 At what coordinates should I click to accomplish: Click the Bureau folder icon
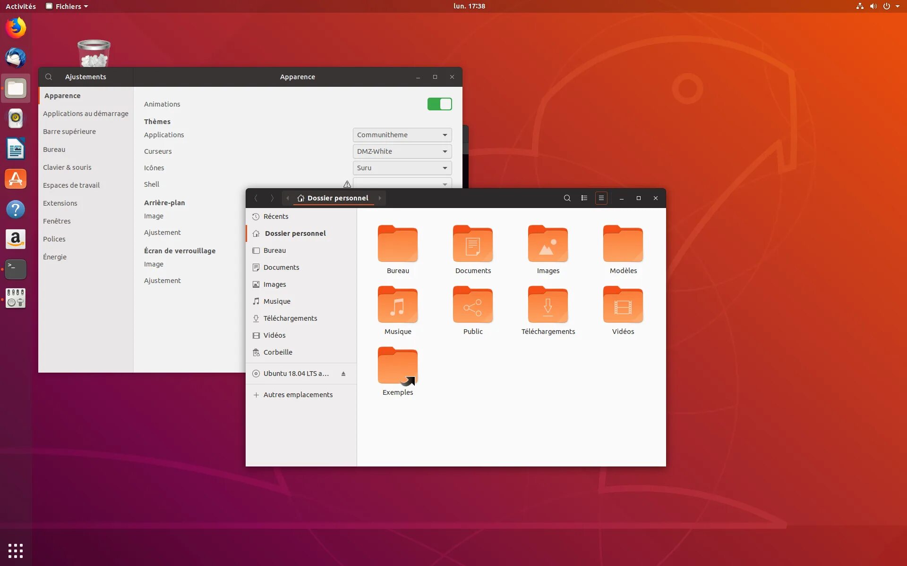pyautogui.click(x=398, y=243)
